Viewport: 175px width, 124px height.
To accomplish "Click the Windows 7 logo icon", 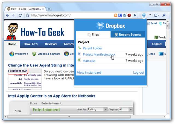I will (x=12, y=54).
